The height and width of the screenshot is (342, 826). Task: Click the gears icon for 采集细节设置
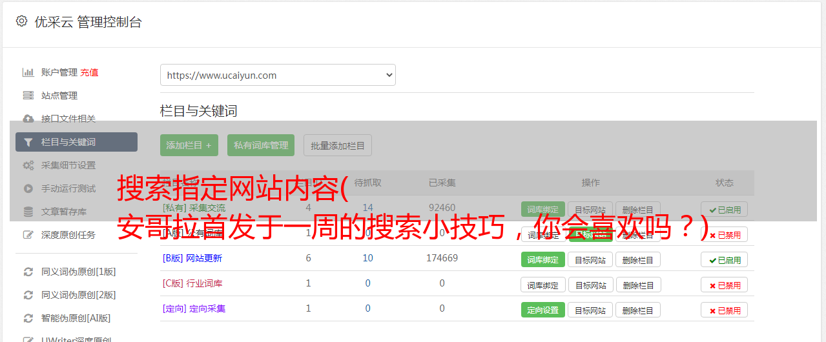coord(28,165)
